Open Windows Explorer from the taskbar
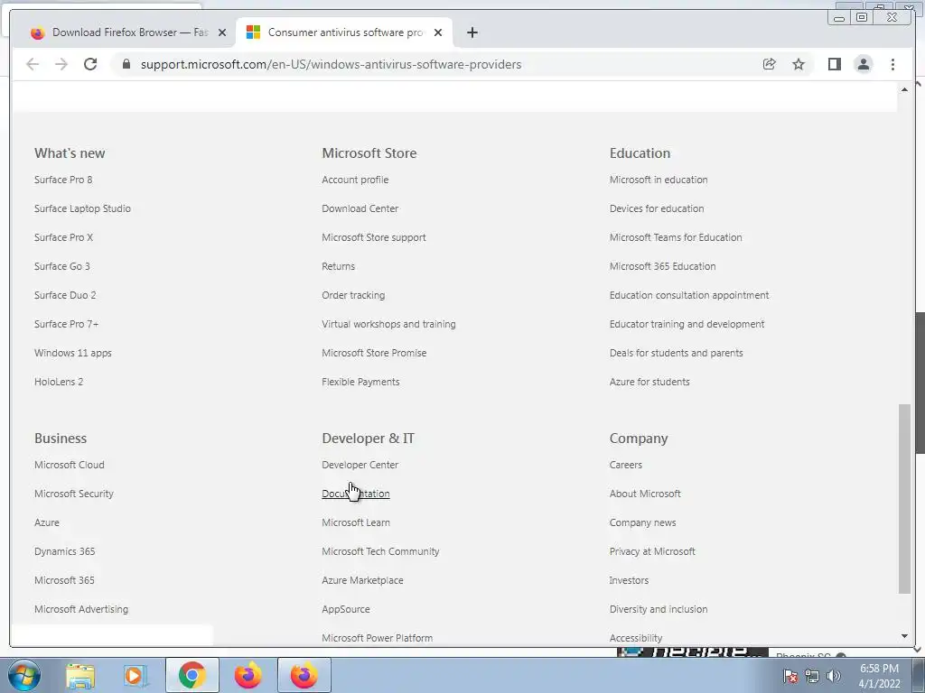Viewport: 925px width, 693px height. click(x=80, y=675)
